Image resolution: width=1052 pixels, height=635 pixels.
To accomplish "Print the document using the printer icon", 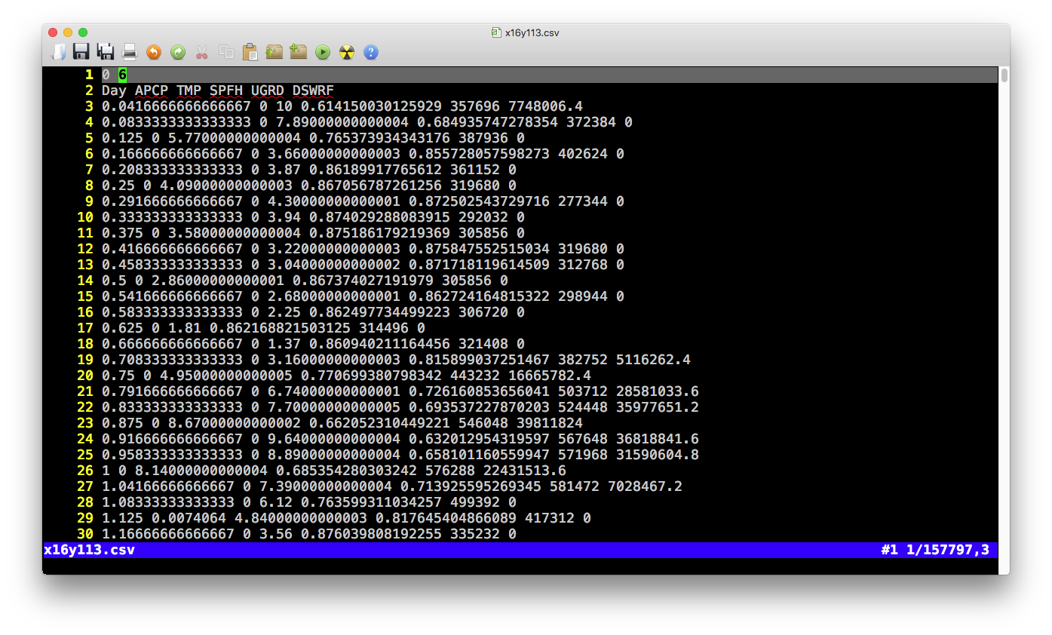I will click(130, 52).
